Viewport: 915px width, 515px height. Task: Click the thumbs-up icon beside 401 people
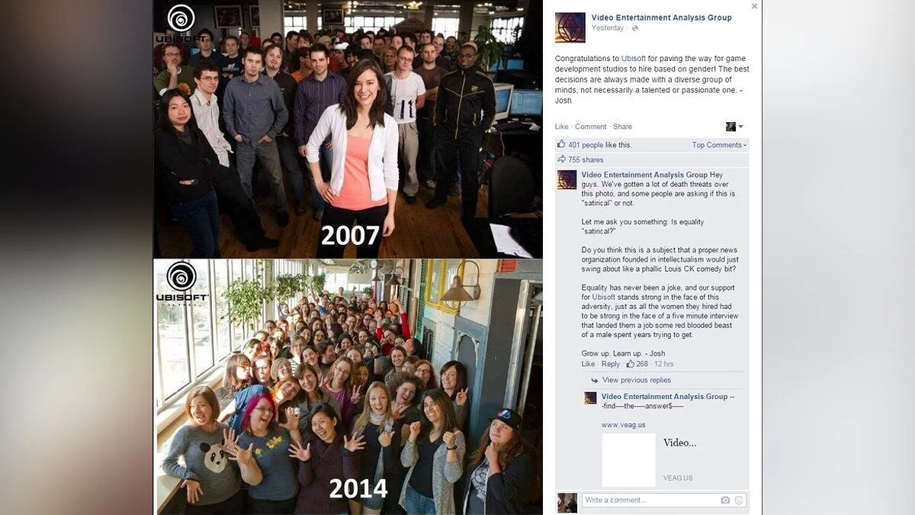(561, 144)
